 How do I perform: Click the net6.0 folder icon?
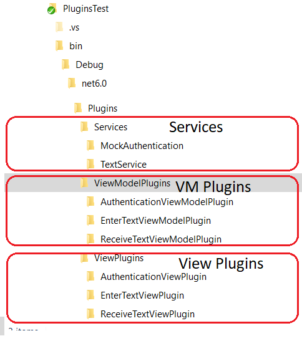tap(72, 84)
